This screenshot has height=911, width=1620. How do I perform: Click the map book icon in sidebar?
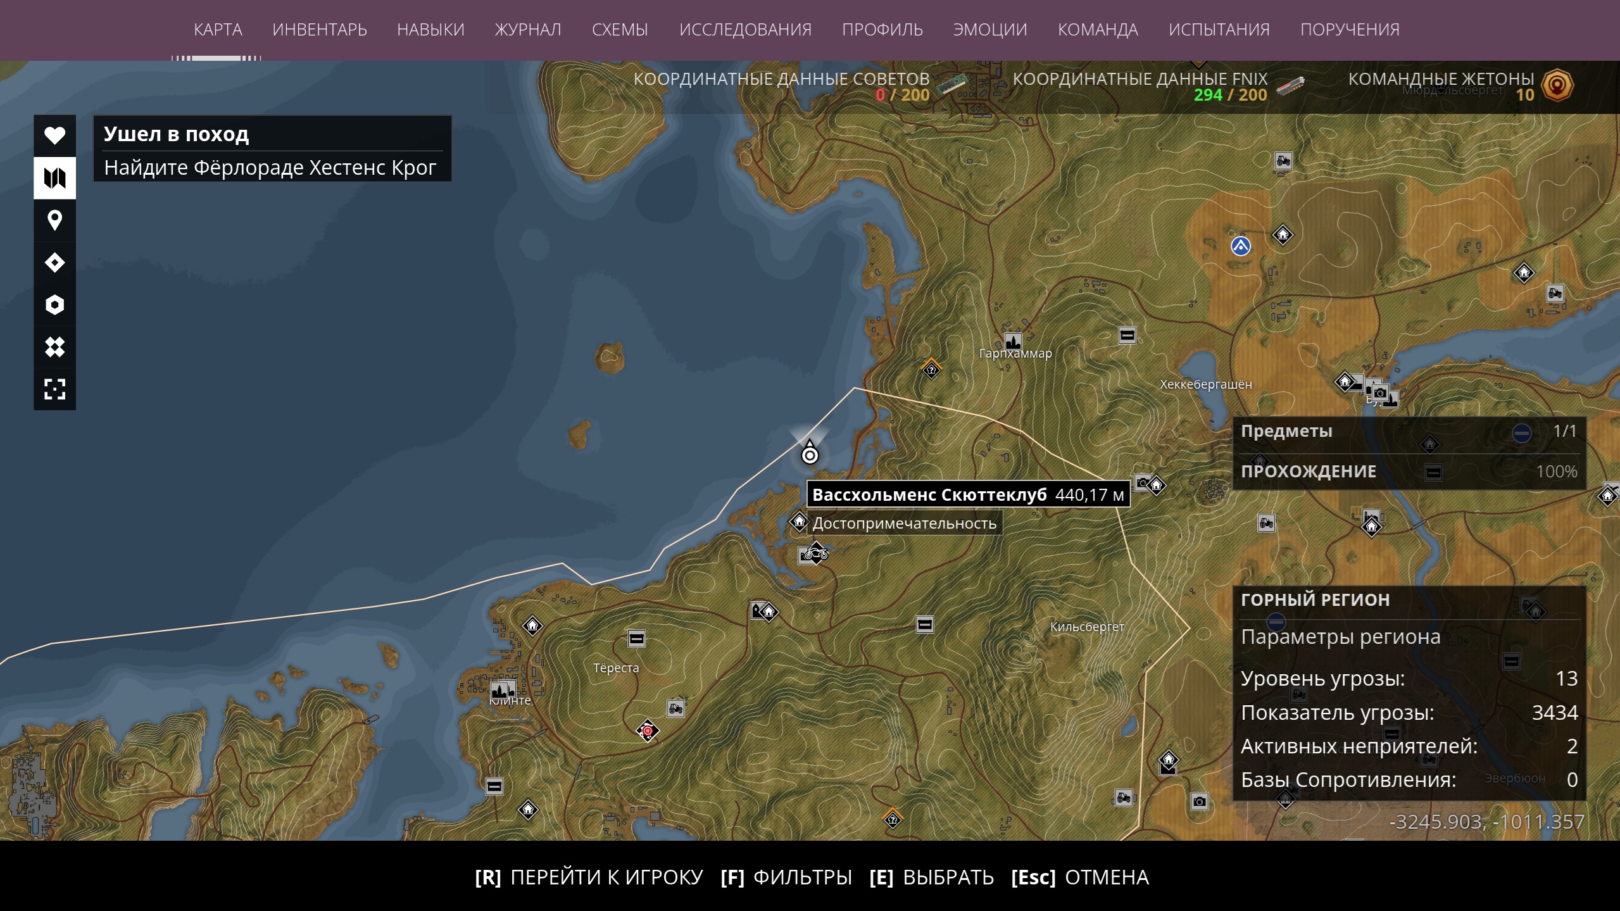coord(54,178)
